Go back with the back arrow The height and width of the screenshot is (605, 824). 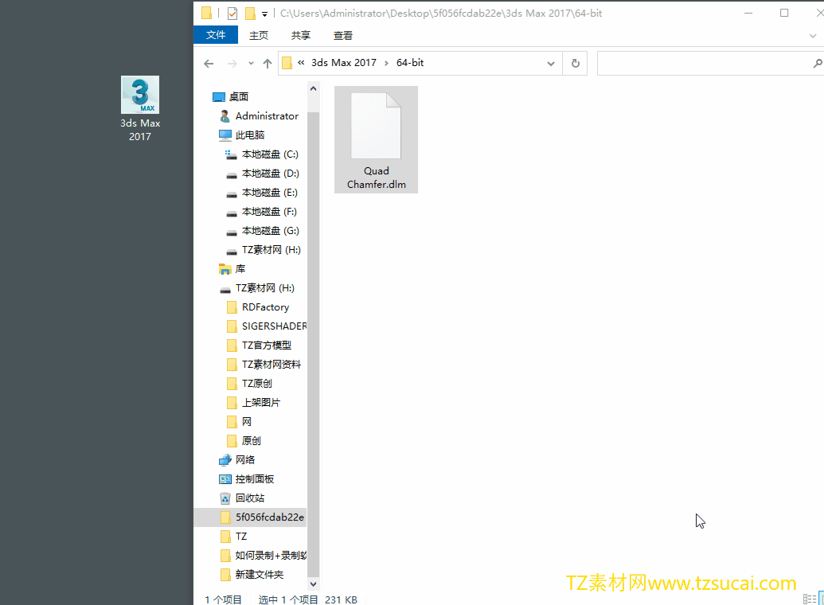coord(209,64)
